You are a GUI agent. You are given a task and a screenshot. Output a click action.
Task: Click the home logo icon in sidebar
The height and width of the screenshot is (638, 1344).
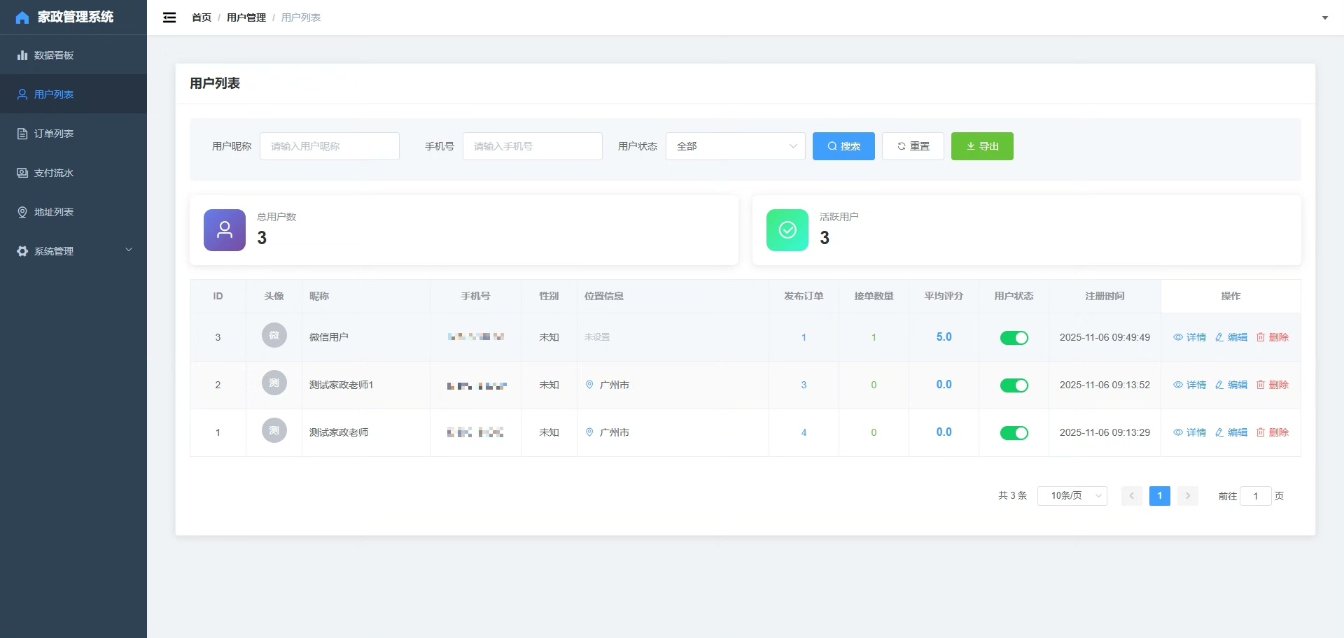pos(22,17)
